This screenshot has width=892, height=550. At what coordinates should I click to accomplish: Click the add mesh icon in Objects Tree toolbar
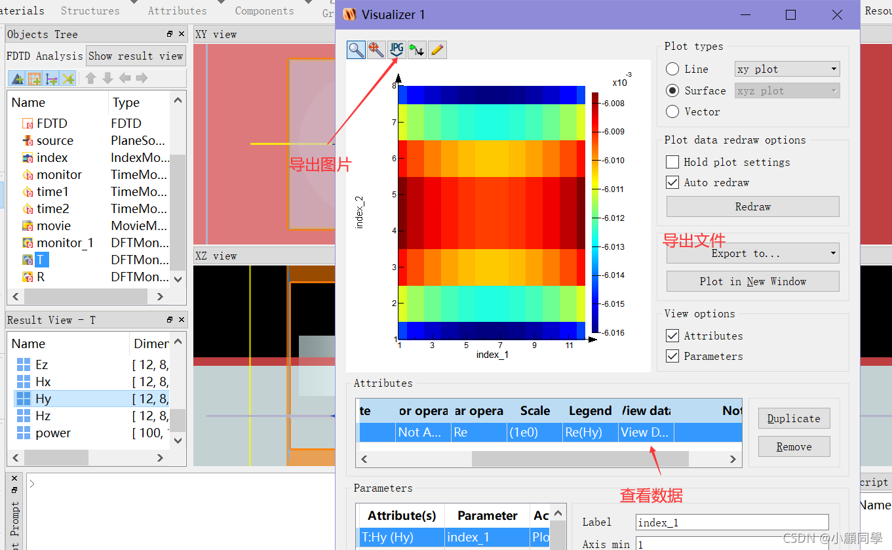(34, 79)
